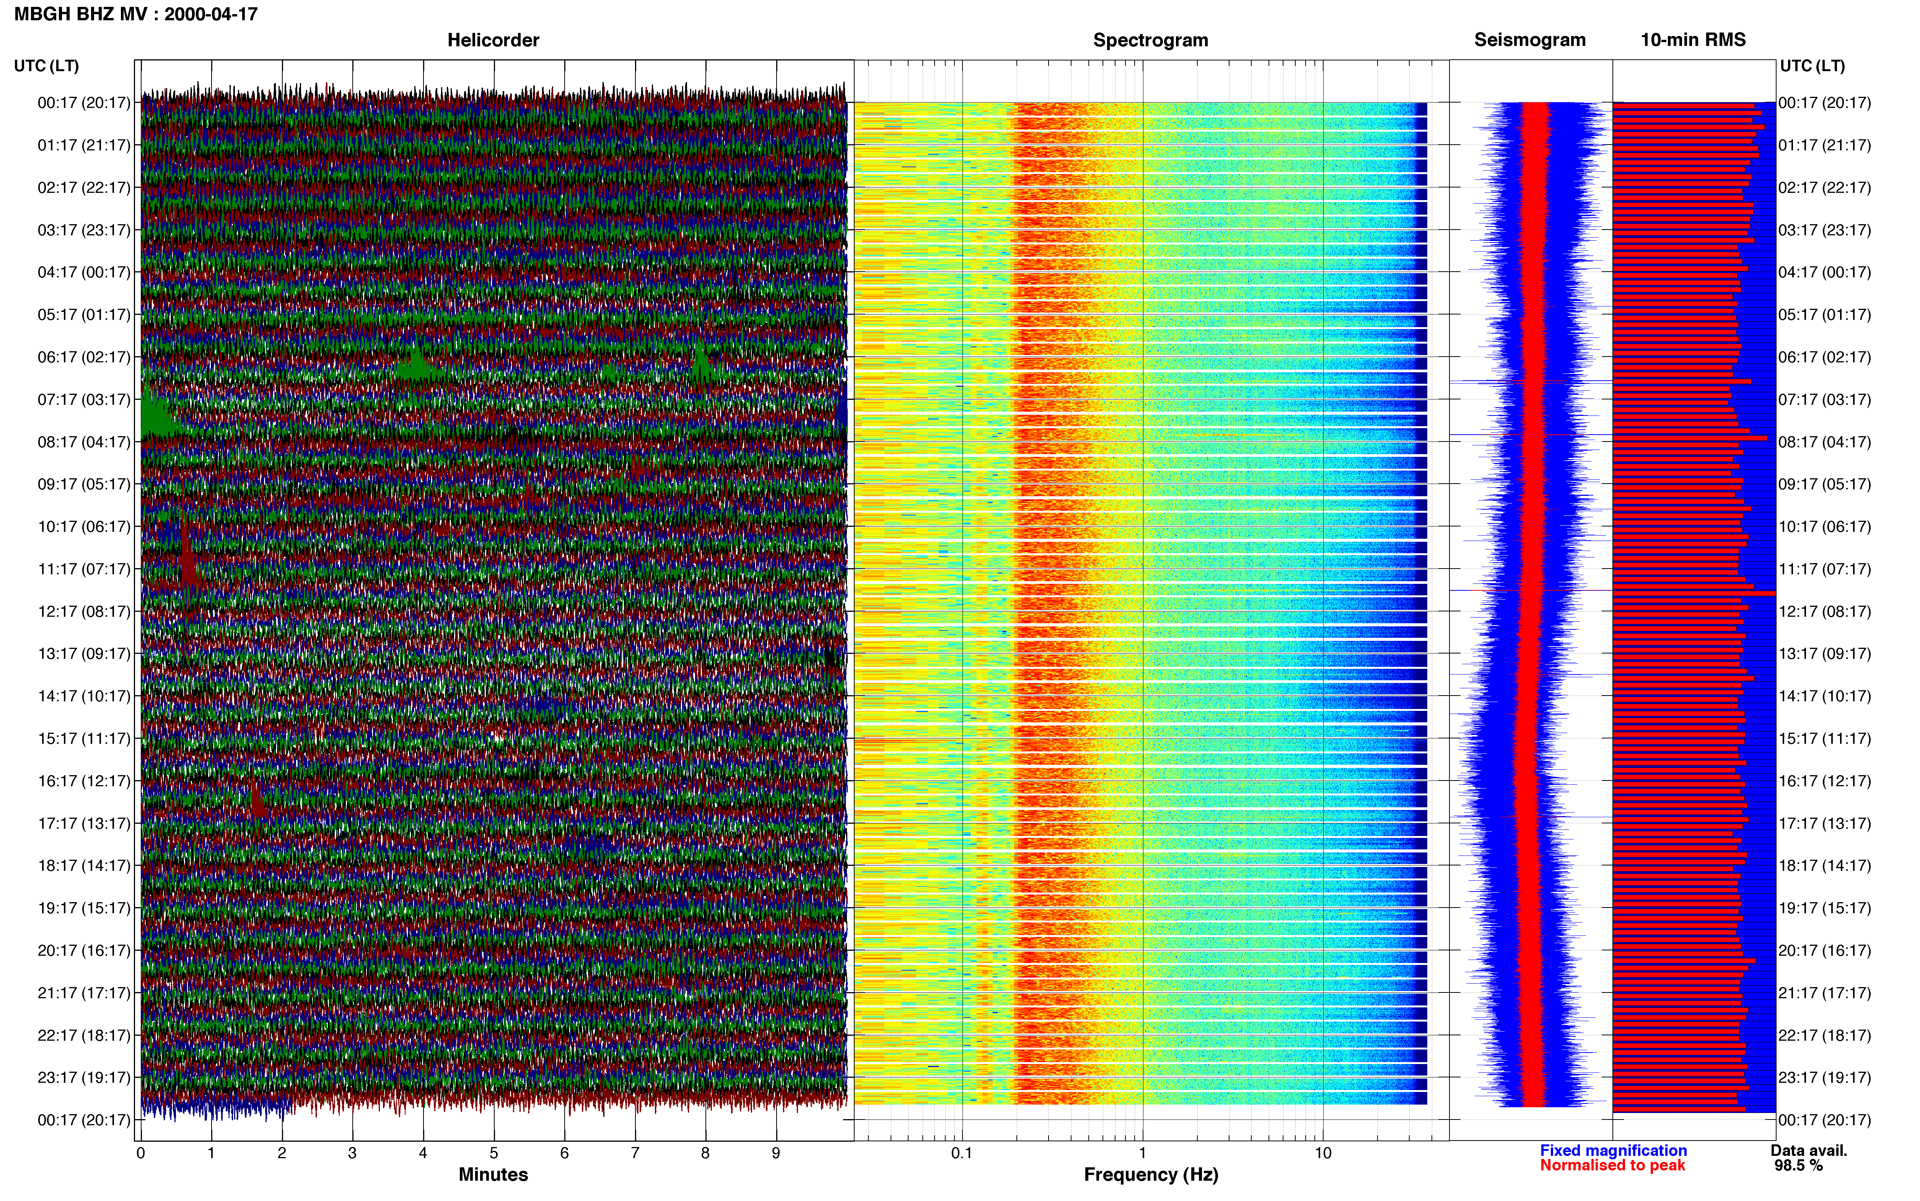This screenshot has width=1920, height=1201.
Task: Click left time label '17:17 (13:17)'
Action: (x=84, y=824)
